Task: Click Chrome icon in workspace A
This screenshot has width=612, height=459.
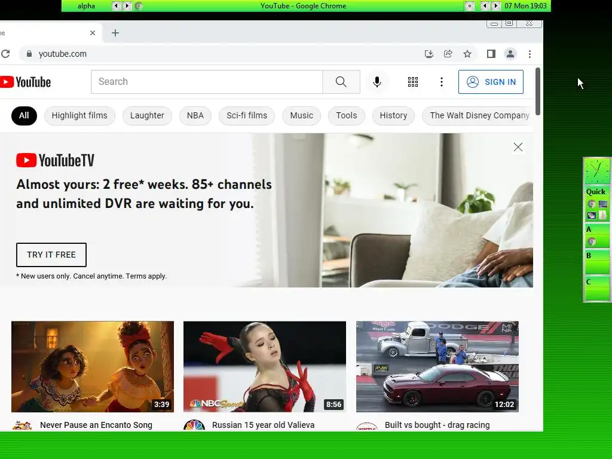Action: point(591,241)
